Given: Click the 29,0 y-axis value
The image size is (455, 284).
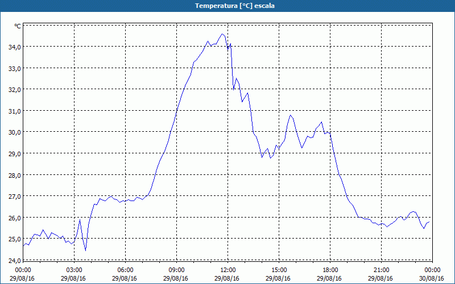Looking at the screenshot, I should pyautogui.click(x=15, y=154).
